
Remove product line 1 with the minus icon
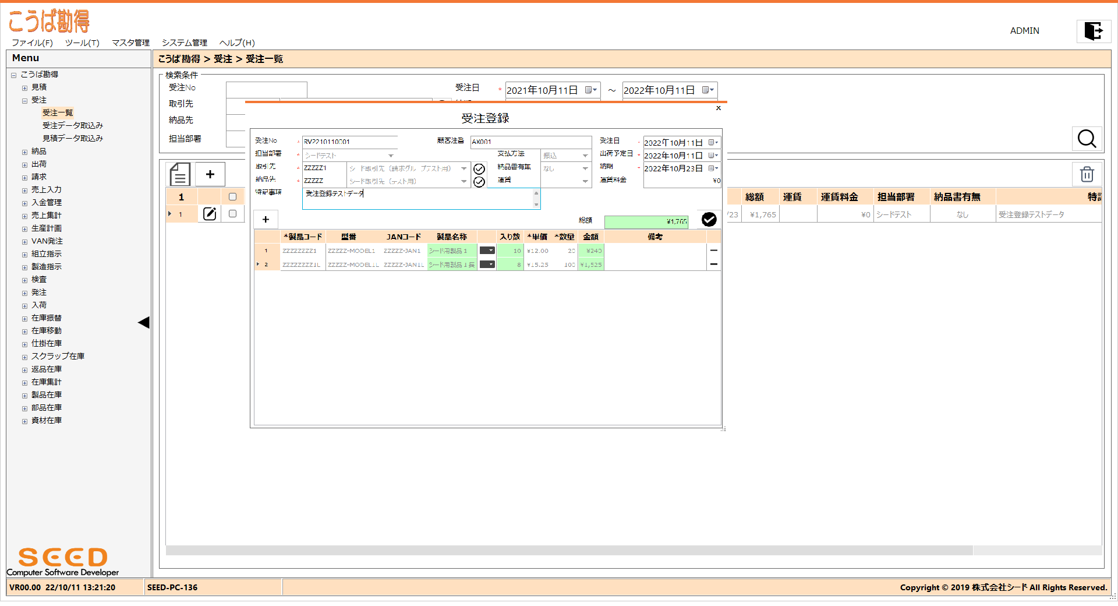tap(713, 251)
